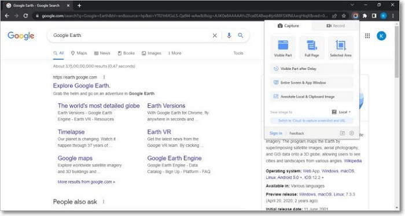Open The world's most detailed globe link

coord(99,106)
